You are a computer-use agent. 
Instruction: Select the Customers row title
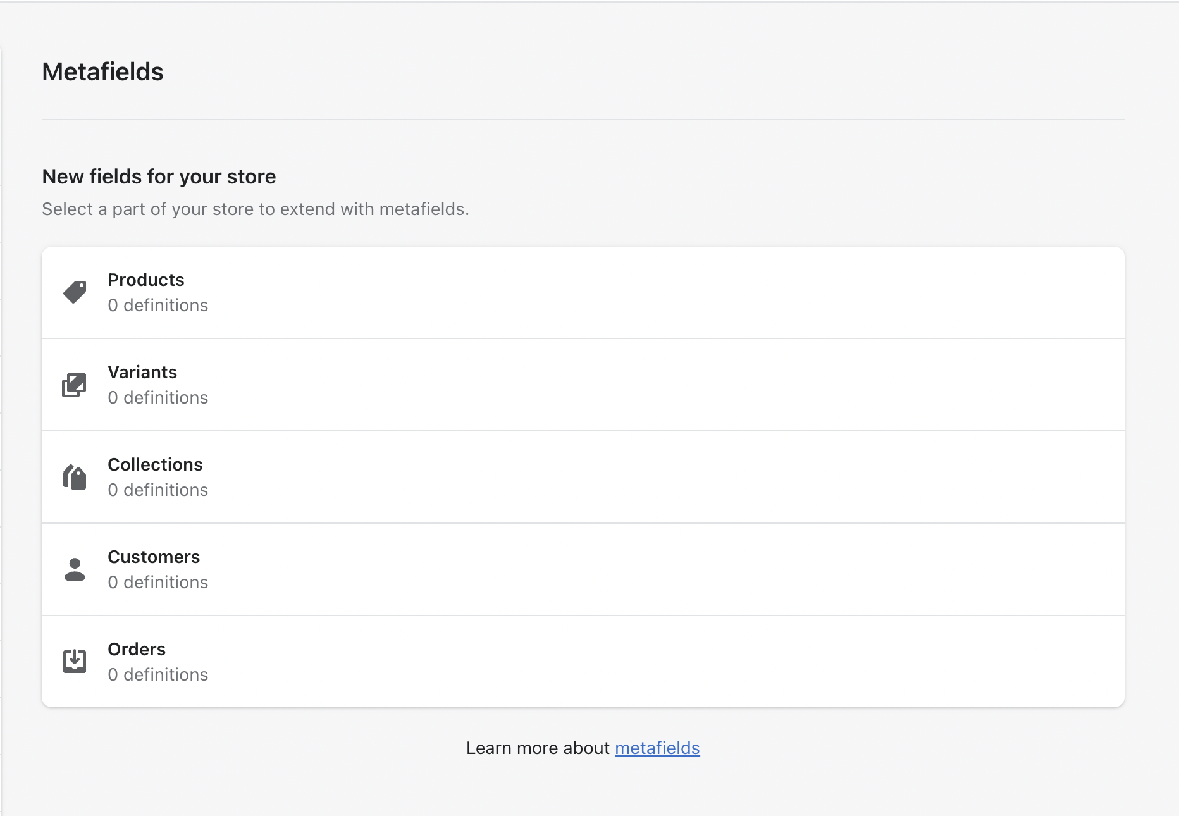[x=154, y=557]
